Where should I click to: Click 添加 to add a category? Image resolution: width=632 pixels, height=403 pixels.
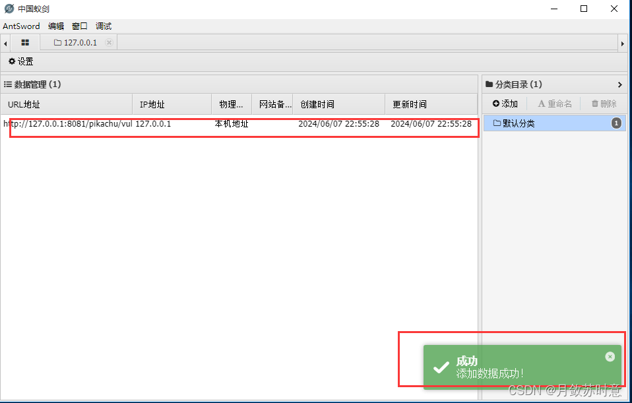coord(505,104)
